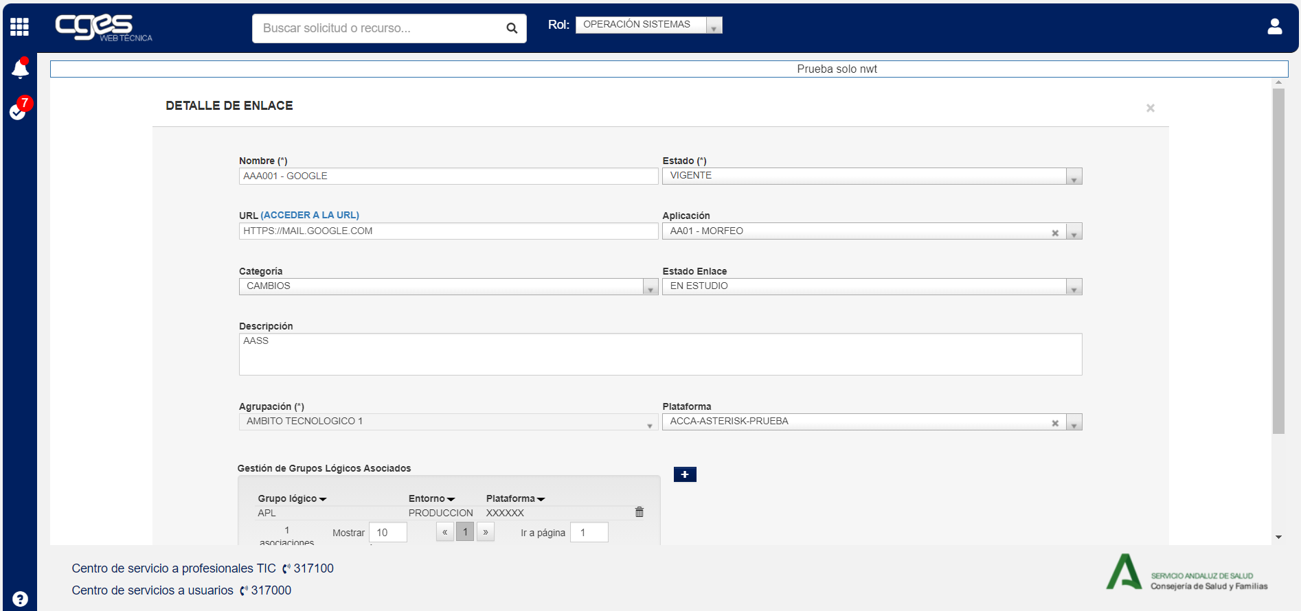Sort by Entorno column
The image size is (1301, 611).
(x=431, y=498)
